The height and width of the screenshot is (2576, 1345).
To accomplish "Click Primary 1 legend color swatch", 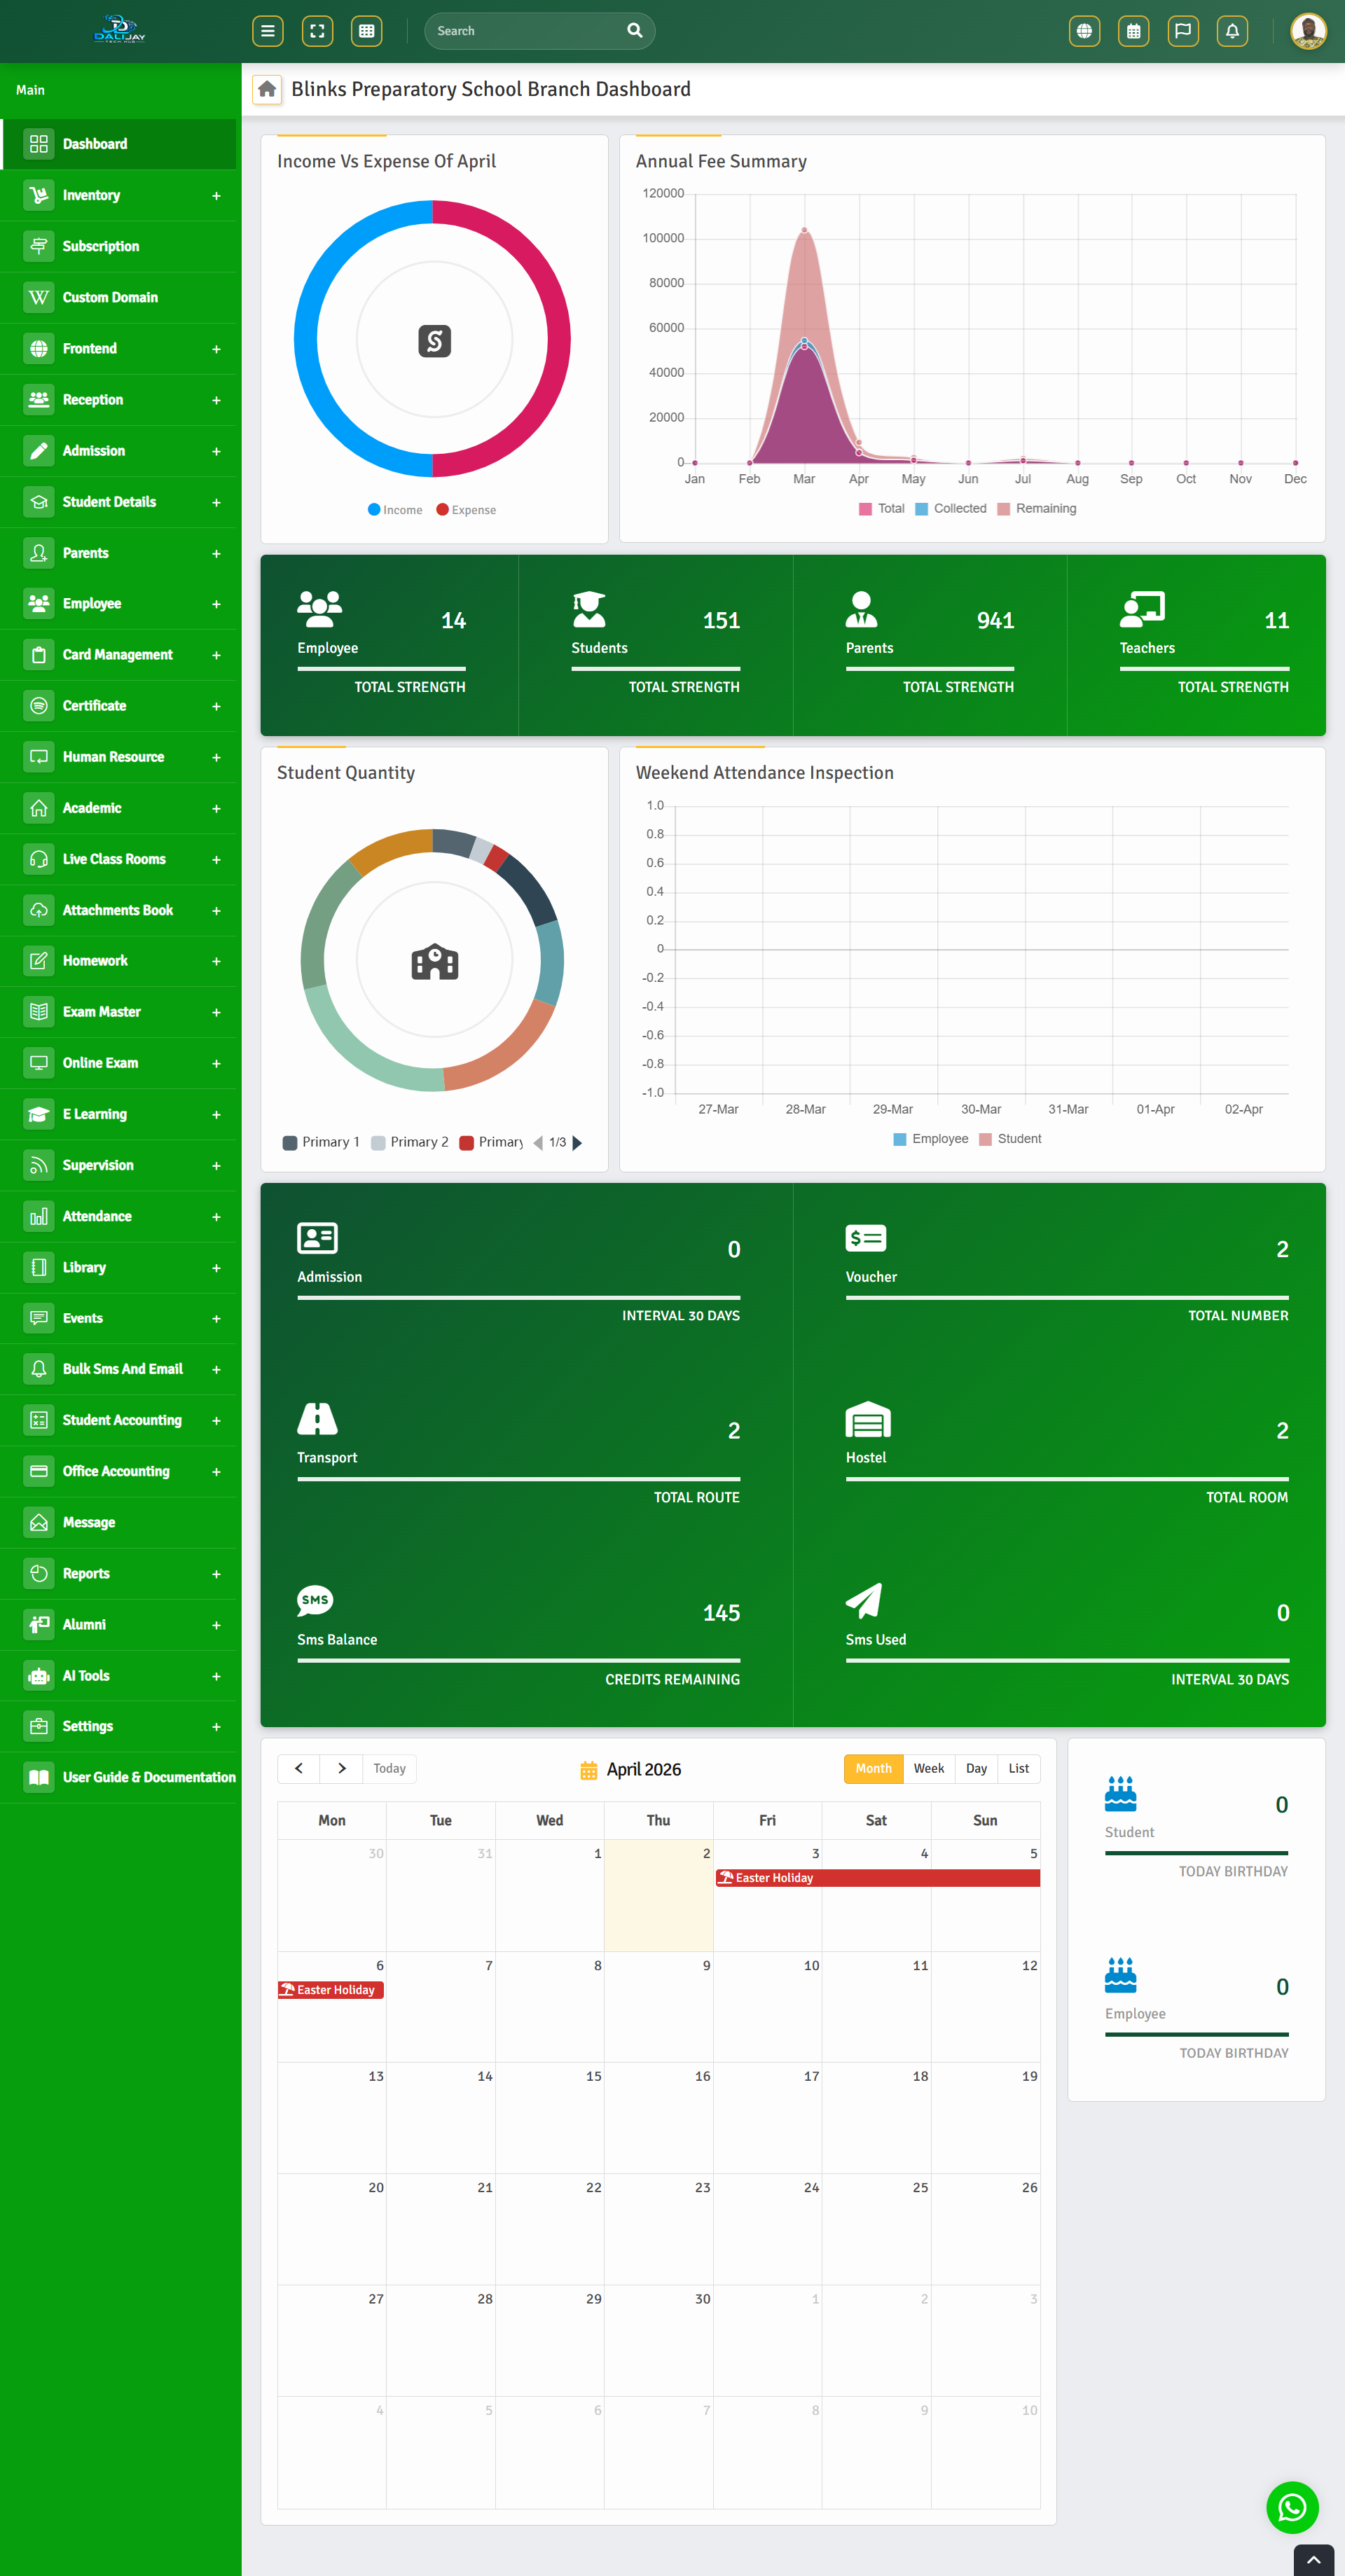I will pos(290,1143).
